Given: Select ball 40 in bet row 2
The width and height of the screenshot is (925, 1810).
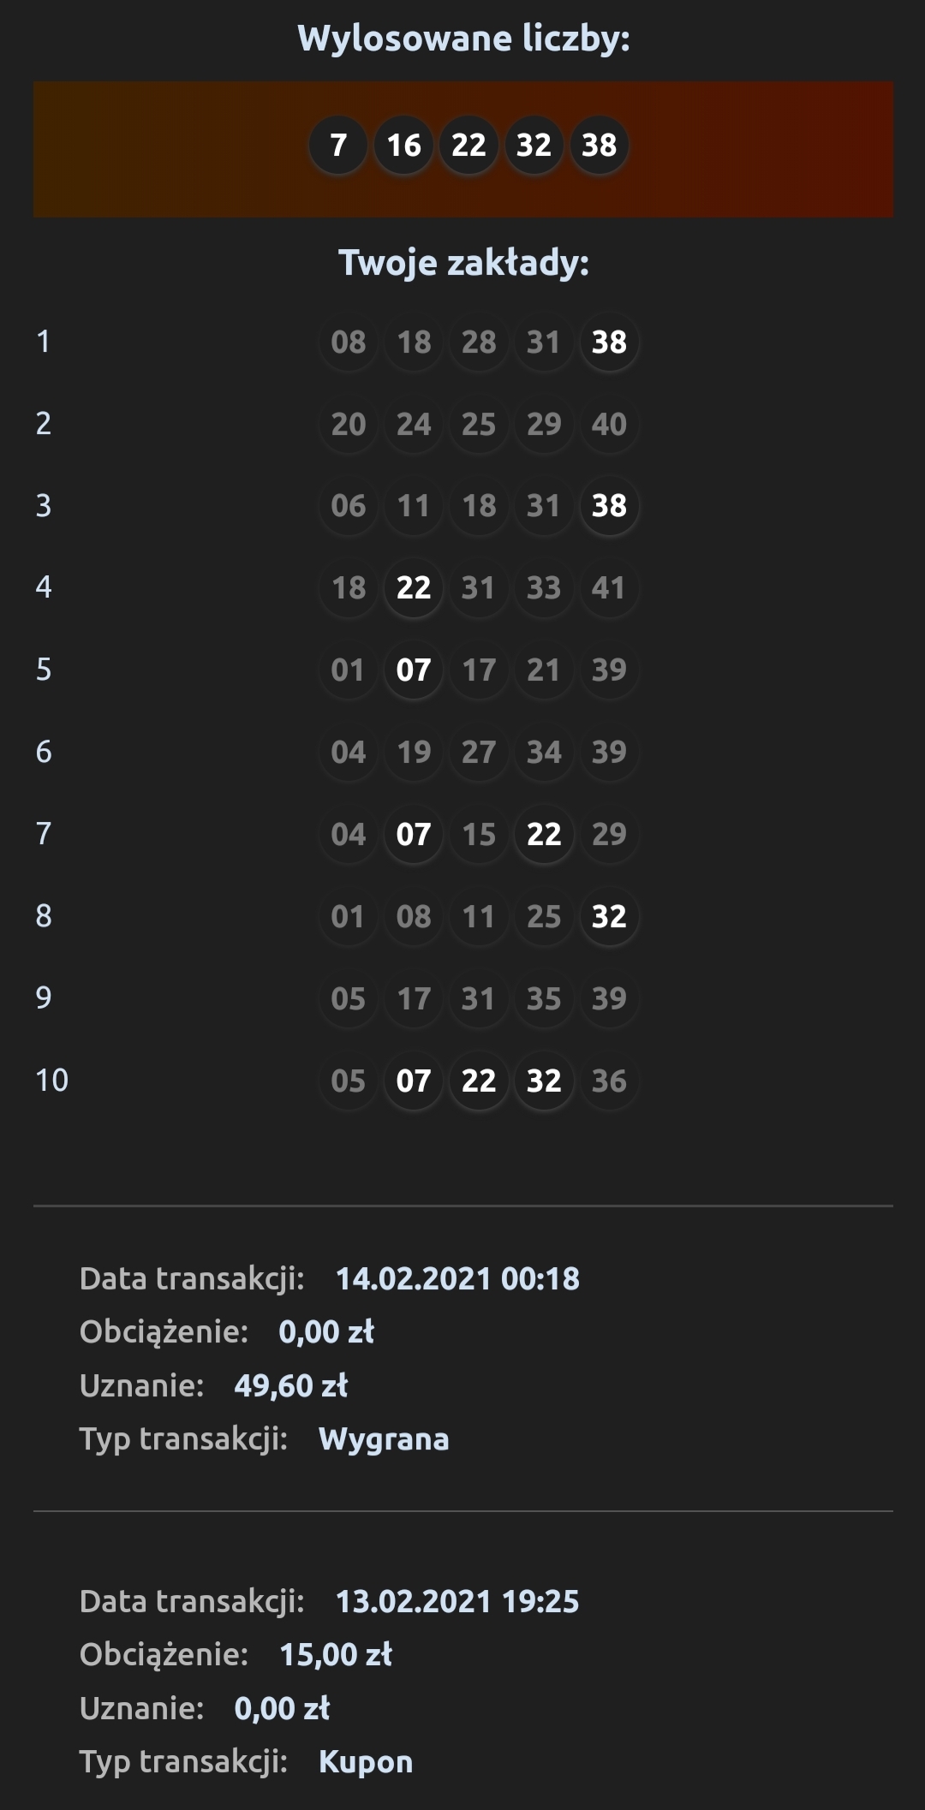Looking at the screenshot, I should pyautogui.click(x=609, y=425).
